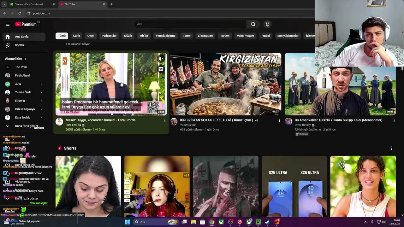404x227 pixels.
Task: Select the Son yüklenenler filter chip
Action: pyautogui.click(x=288, y=36)
